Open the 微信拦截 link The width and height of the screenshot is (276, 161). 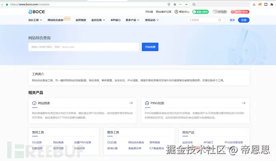pos(112,148)
